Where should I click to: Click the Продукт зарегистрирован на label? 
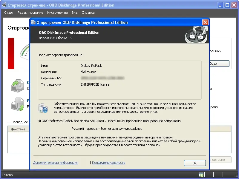61,55
